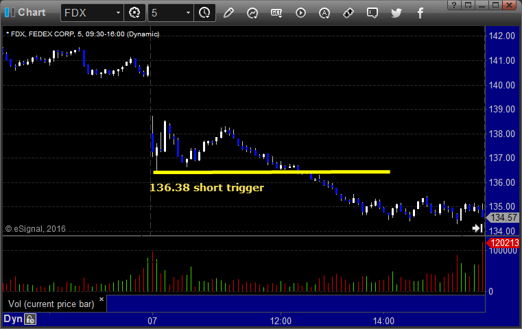Image resolution: width=522 pixels, height=329 pixels.
Task: Click the symbol settings gear icon
Action: [134, 12]
